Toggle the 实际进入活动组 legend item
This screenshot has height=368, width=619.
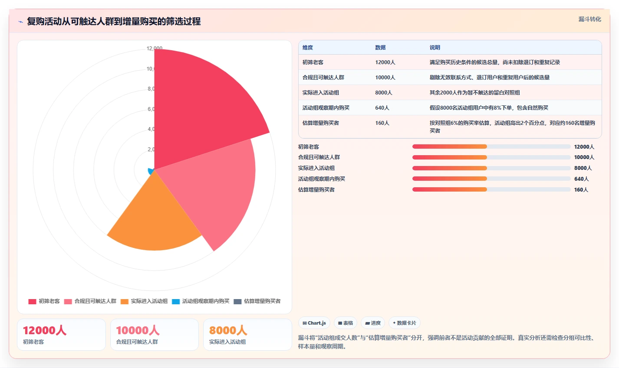point(144,301)
